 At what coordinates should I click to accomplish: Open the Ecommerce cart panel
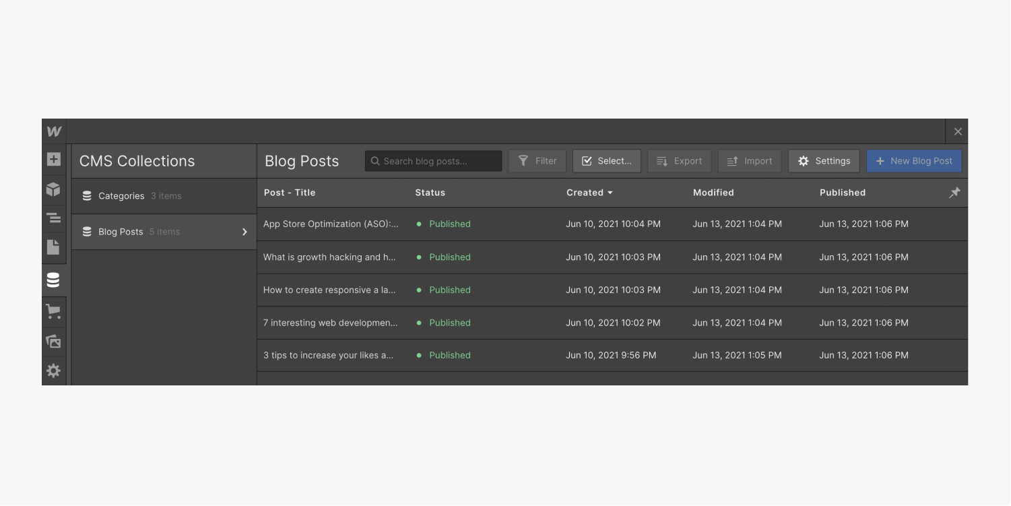53,311
